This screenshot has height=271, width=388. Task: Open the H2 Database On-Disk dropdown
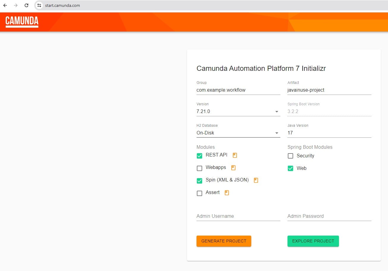pyautogui.click(x=238, y=133)
